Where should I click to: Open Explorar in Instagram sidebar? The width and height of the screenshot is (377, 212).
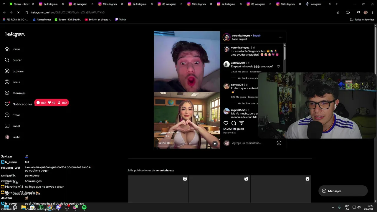(x=14, y=71)
